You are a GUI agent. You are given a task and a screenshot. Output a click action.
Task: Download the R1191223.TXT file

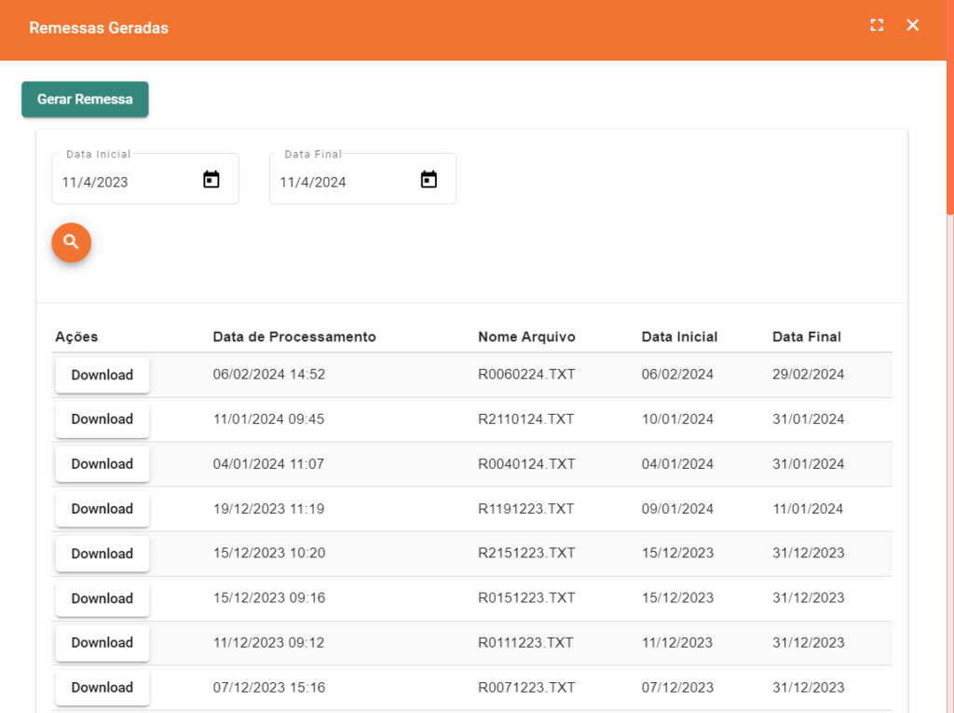tap(102, 509)
